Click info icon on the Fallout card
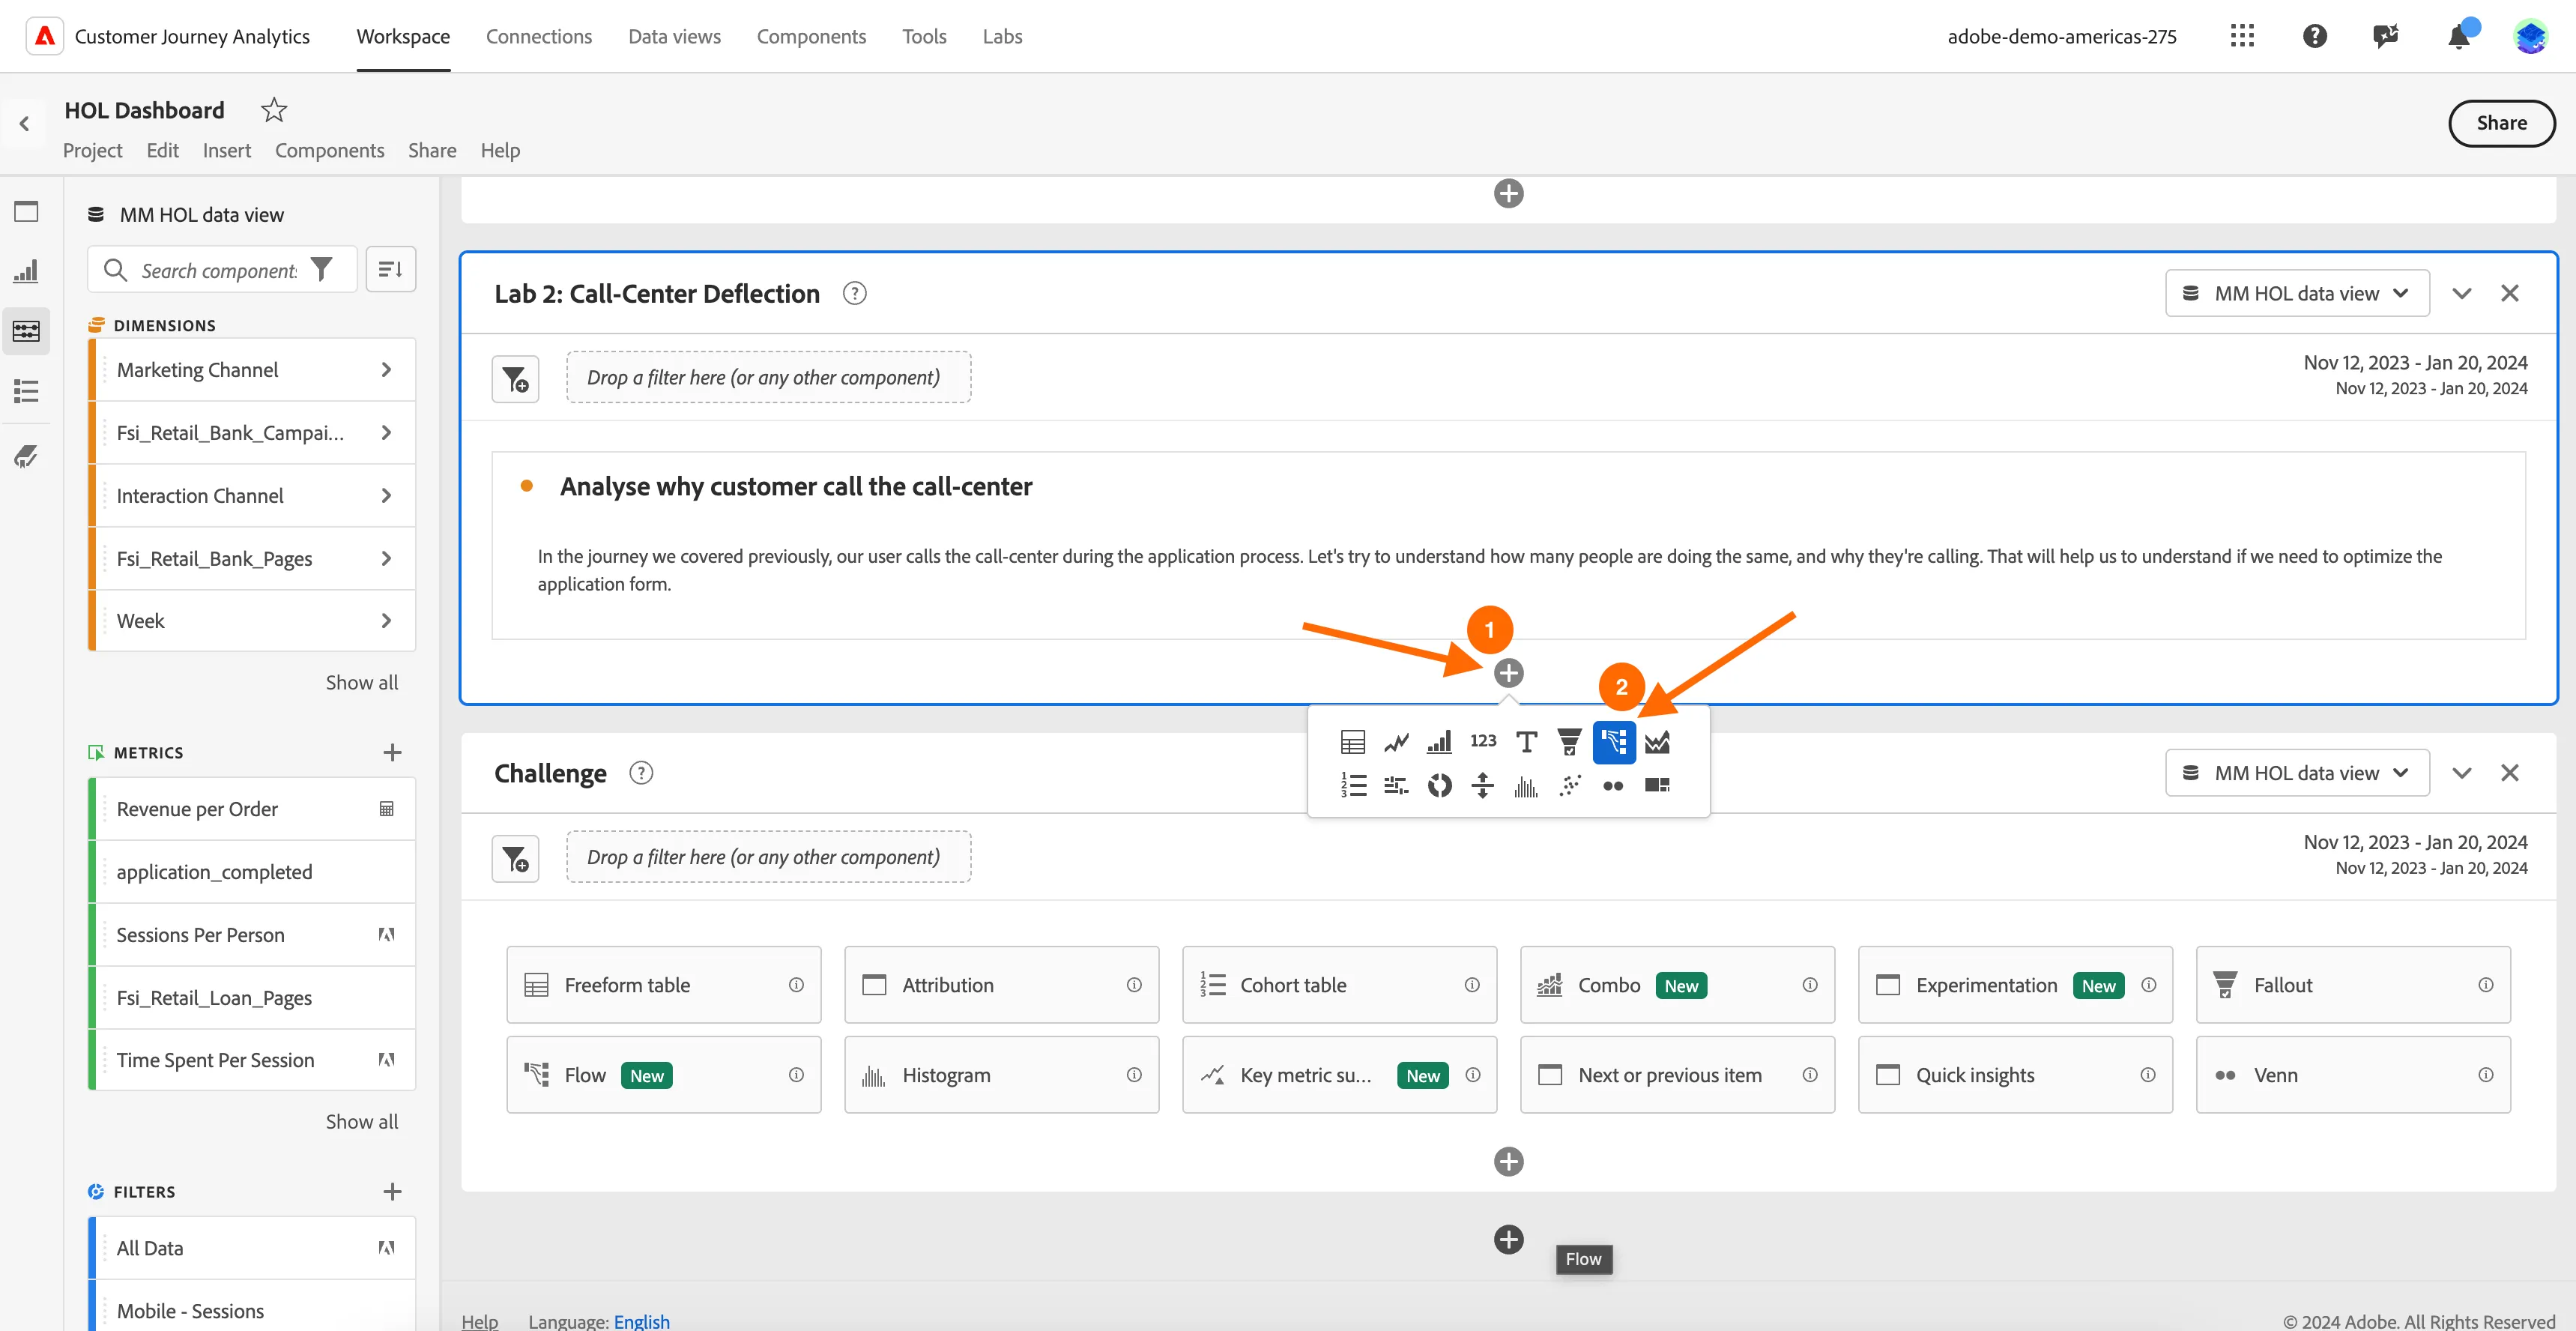Viewport: 2576px width, 1331px height. pyautogui.click(x=2485, y=985)
